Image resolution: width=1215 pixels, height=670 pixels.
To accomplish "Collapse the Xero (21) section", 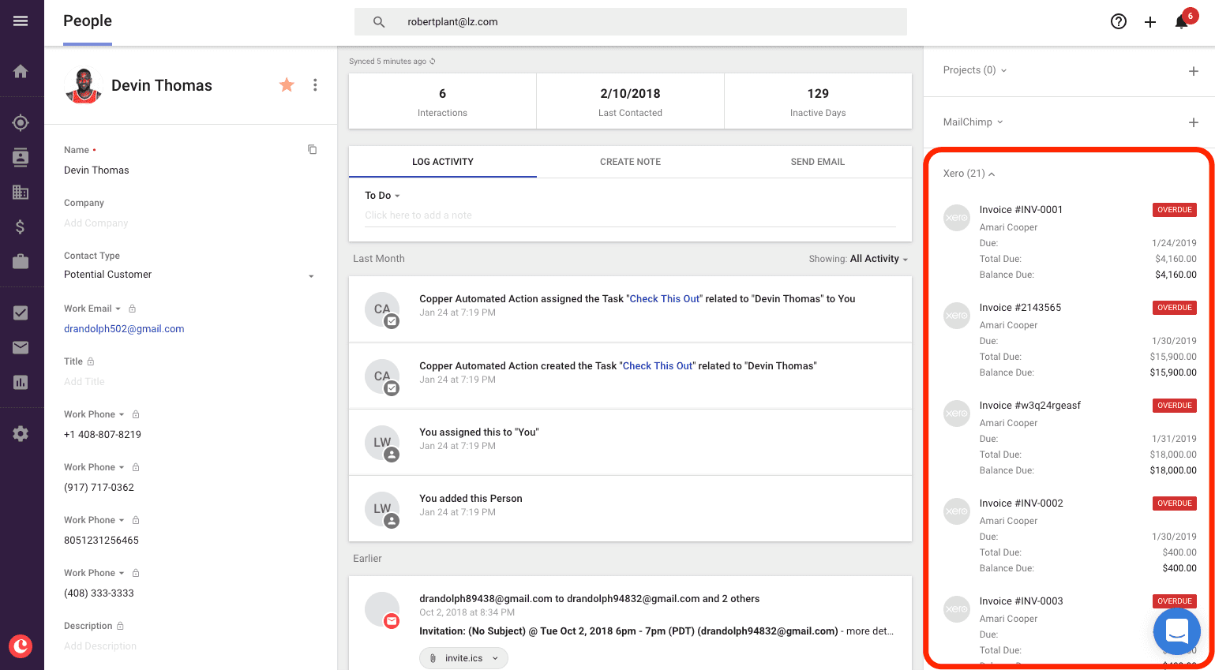I will pos(969,174).
